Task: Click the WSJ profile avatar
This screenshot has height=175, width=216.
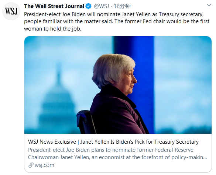Action: 11,11
